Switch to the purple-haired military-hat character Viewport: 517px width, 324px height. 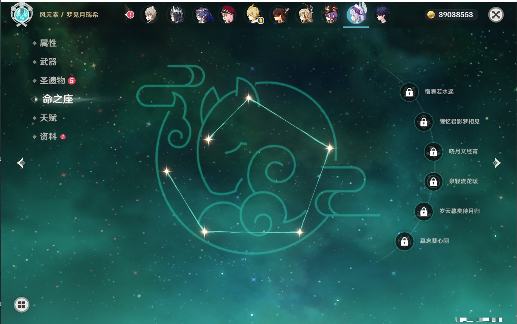tap(330, 15)
